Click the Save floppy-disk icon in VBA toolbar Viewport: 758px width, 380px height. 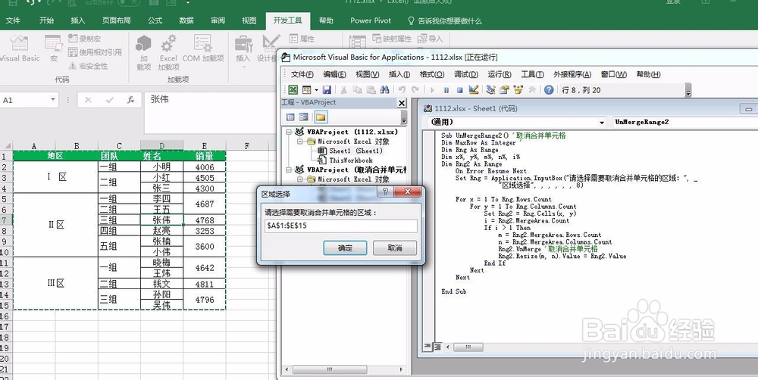point(327,90)
